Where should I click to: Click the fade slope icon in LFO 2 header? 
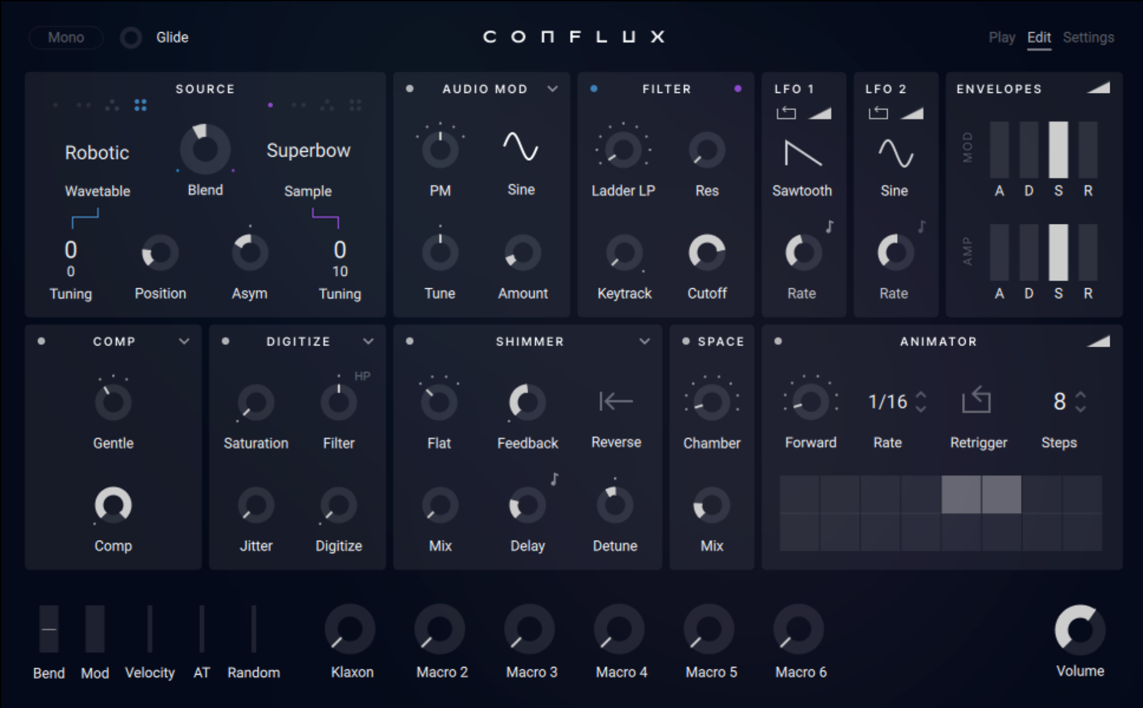click(x=914, y=113)
